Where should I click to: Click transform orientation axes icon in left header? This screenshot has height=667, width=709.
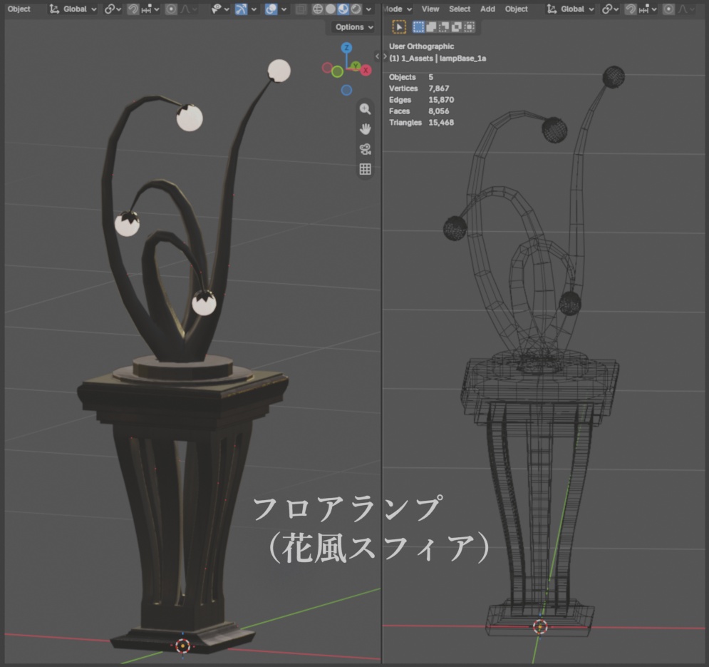coord(54,9)
